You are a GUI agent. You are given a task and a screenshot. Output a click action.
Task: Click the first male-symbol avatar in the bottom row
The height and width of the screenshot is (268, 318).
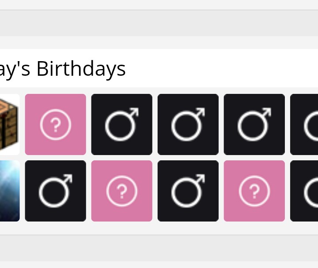55,191
